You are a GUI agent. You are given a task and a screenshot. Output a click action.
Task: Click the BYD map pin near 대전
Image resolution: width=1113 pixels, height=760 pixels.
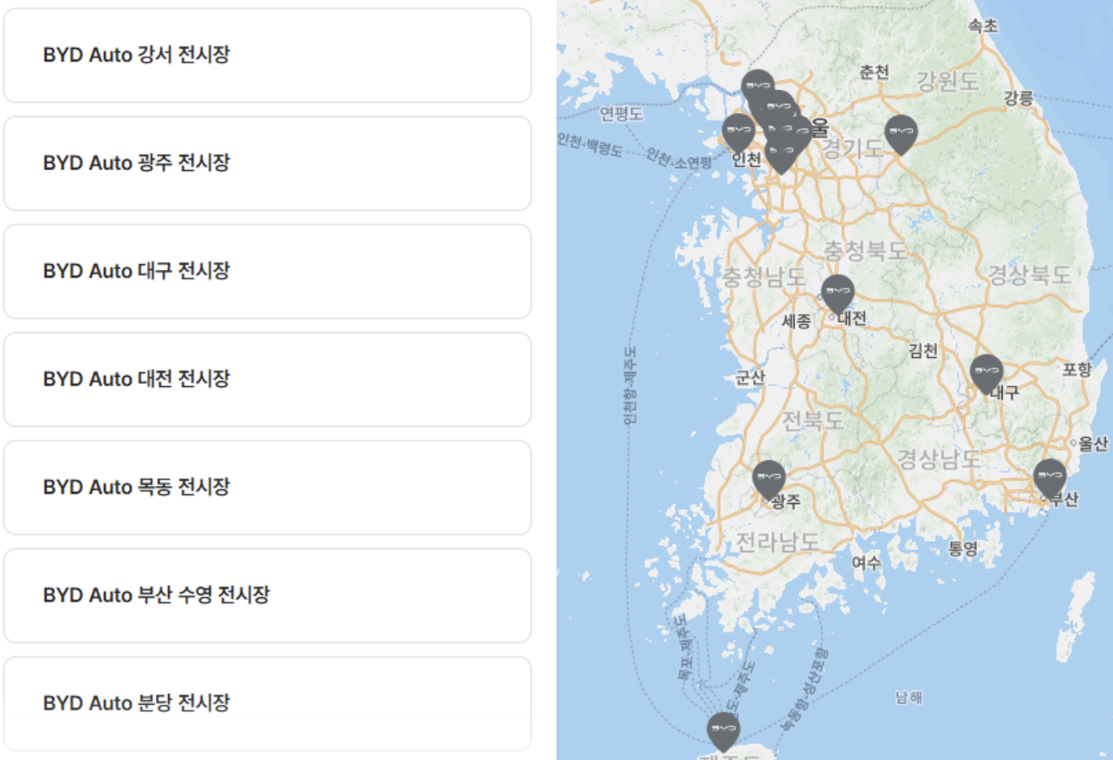tap(837, 294)
